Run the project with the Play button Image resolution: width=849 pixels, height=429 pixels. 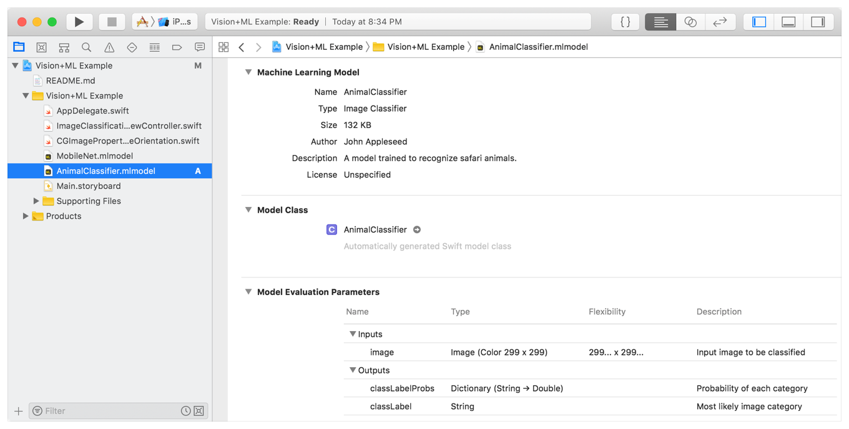[x=79, y=22]
